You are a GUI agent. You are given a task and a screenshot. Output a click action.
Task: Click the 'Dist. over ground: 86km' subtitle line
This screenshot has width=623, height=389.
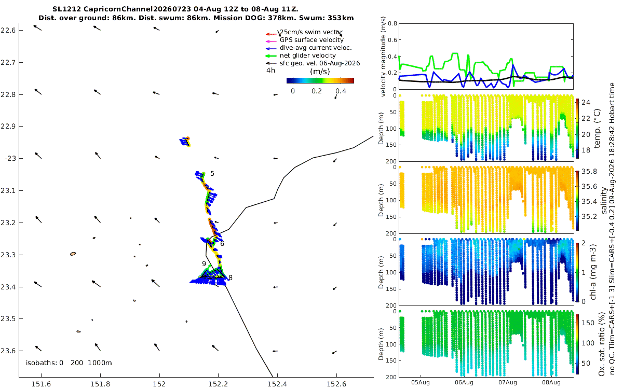click(x=196, y=18)
